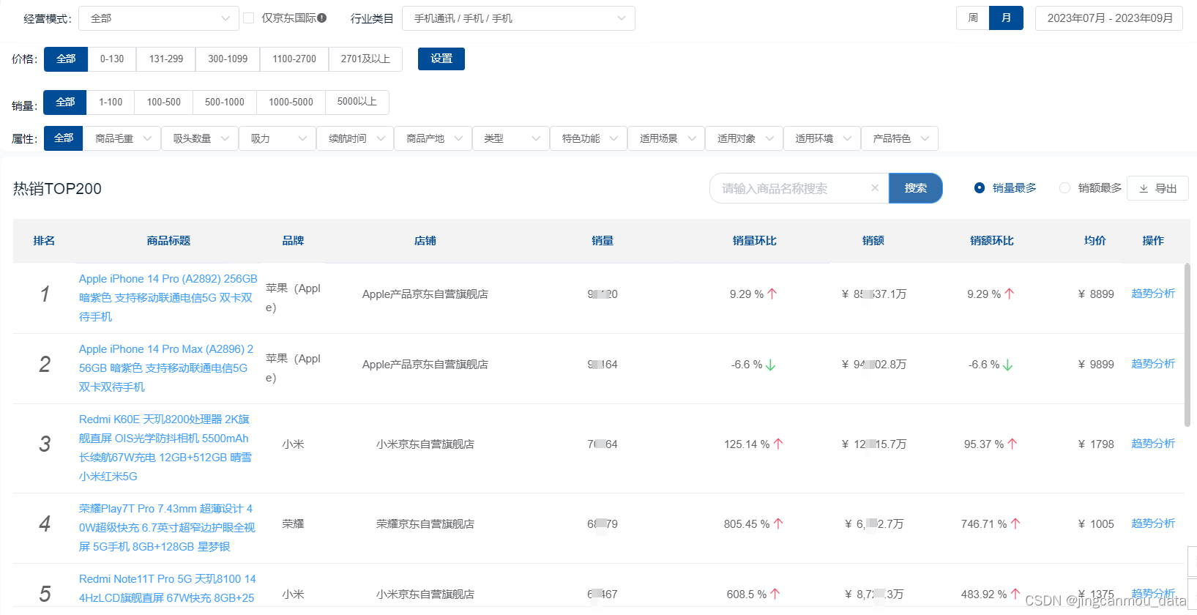Select price range 300-1099
The height and width of the screenshot is (615, 1197).
point(228,59)
